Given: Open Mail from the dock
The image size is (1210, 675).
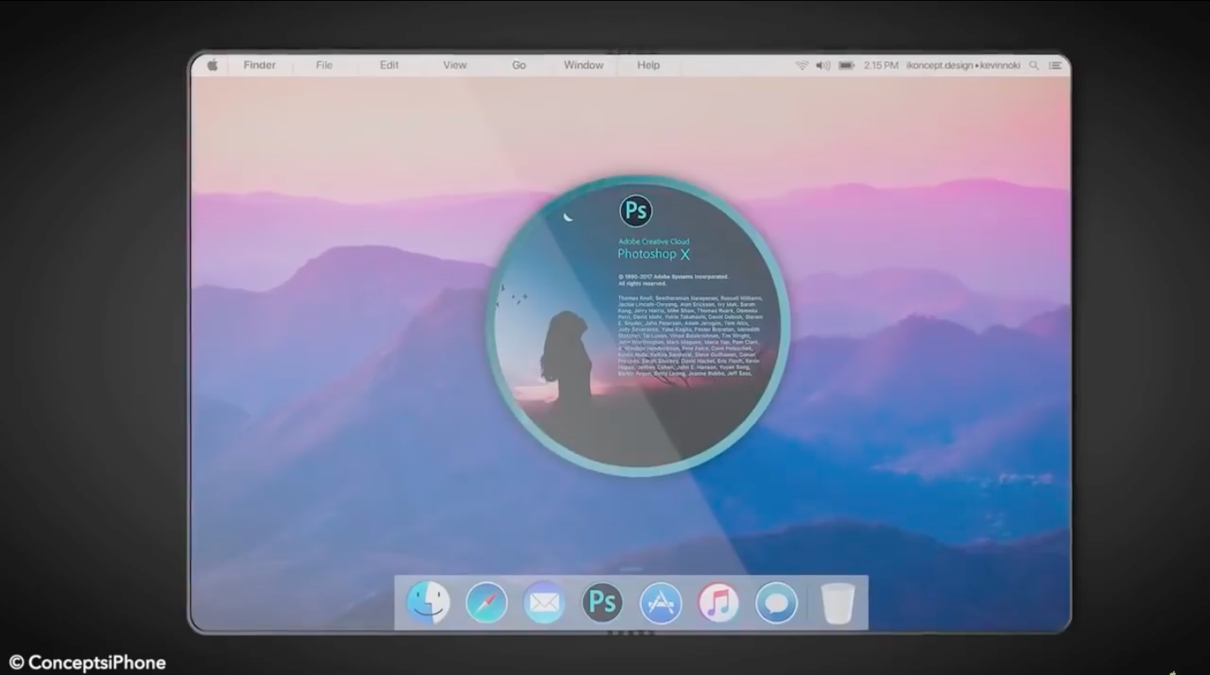Looking at the screenshot, I should 544,603.
